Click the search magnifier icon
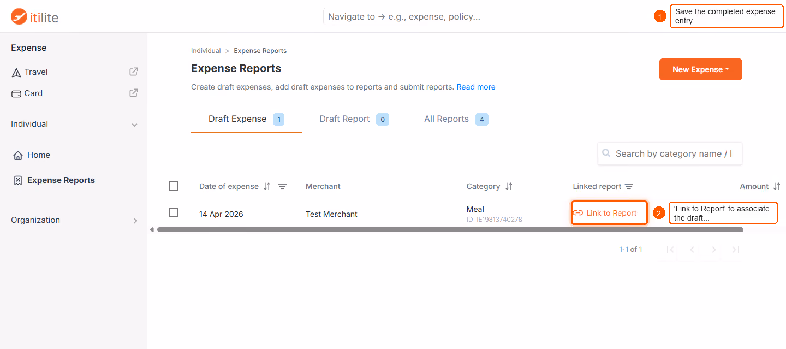Viewport: 786px width, 349px height. 606,153
